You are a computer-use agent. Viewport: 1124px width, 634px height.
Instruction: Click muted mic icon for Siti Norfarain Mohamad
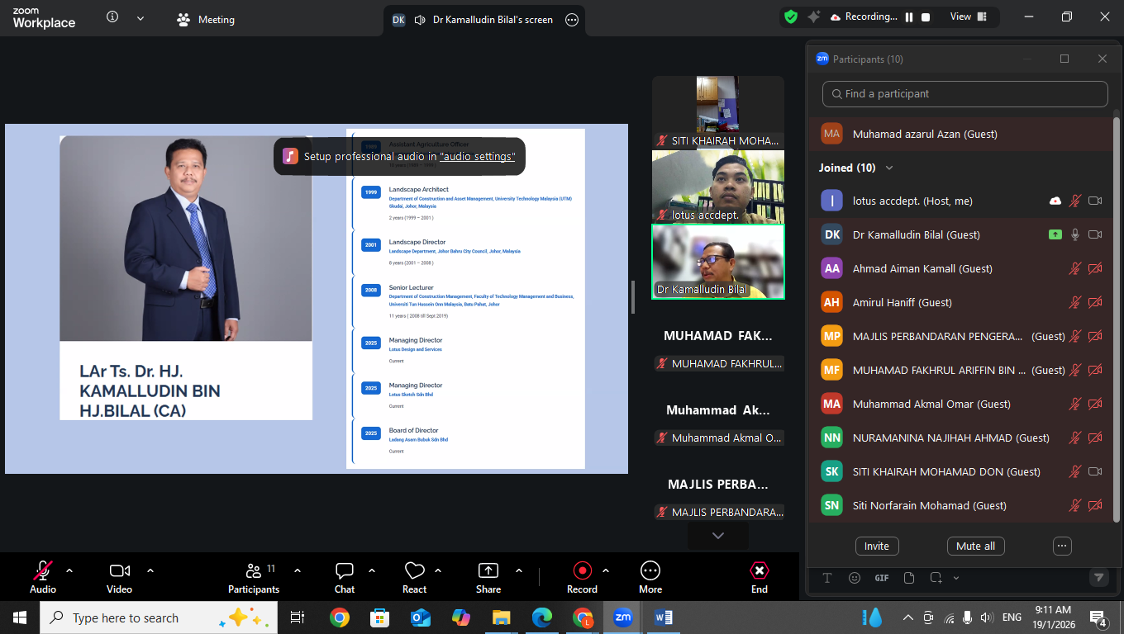coord(1075,505)
